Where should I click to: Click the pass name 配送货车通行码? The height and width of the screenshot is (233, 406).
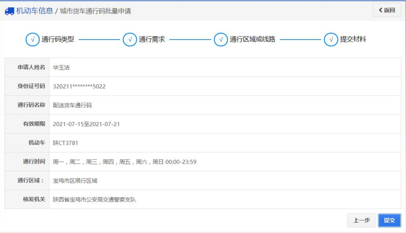(72, 105)
